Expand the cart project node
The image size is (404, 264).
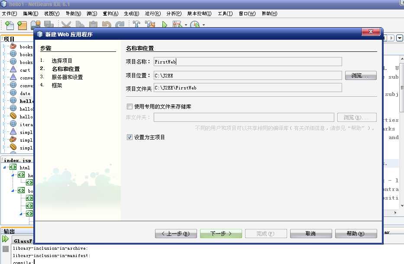click(4, 70)
